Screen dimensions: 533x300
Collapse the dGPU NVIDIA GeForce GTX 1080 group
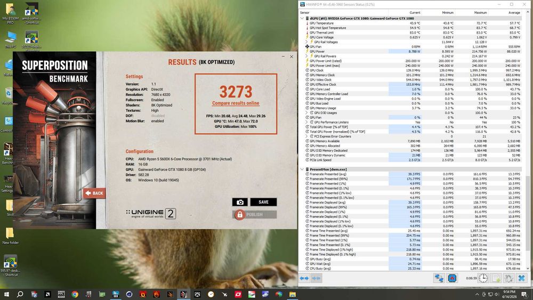(302, 18)
